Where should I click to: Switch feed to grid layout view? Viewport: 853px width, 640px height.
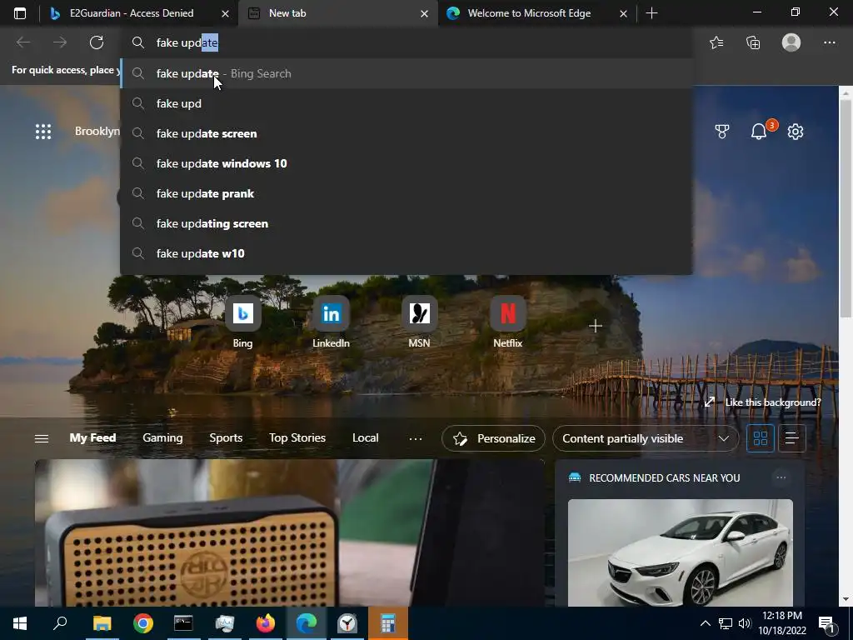(x=760, y=438)
